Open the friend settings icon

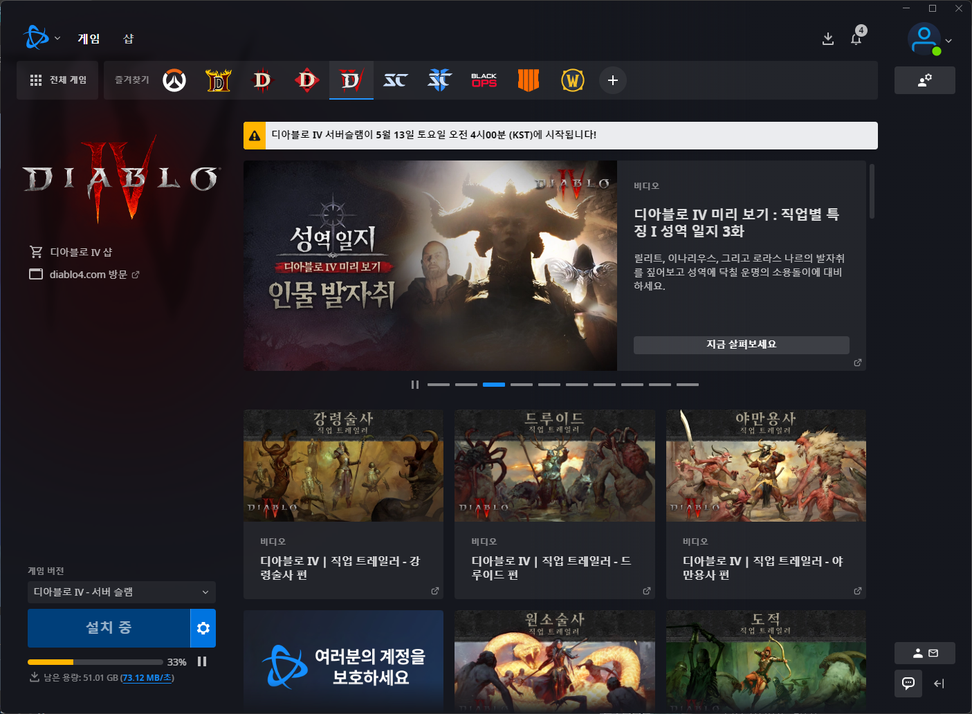pyautogui.click(x=925, y=80)
